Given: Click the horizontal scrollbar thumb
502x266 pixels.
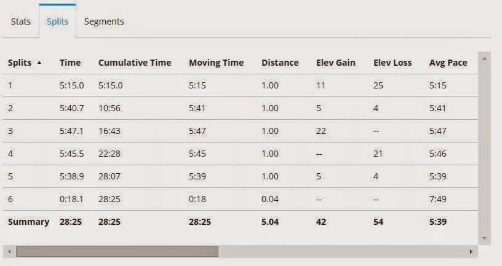Looking at the screenshot, I should (117, 251).
